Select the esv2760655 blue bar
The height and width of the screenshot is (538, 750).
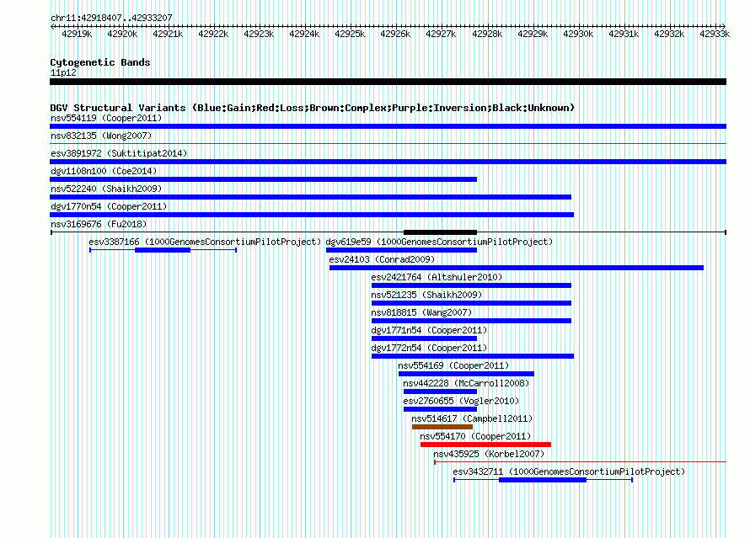coord(440,409)
